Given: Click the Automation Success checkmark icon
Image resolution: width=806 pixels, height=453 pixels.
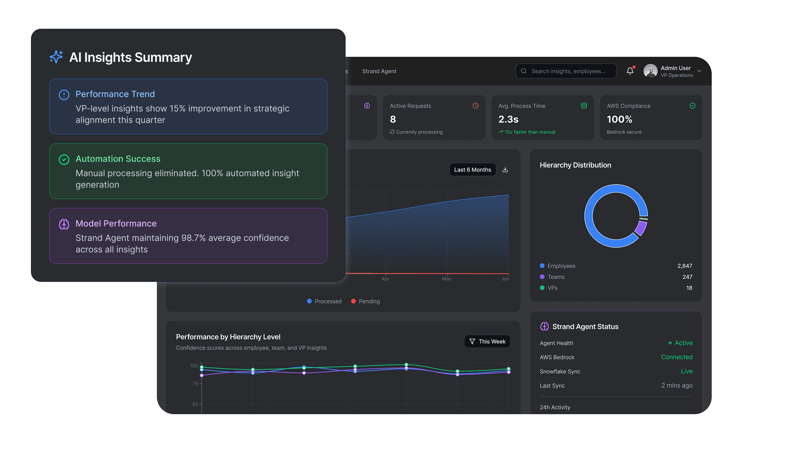Looking at the screenshot, I should (64, 159).
